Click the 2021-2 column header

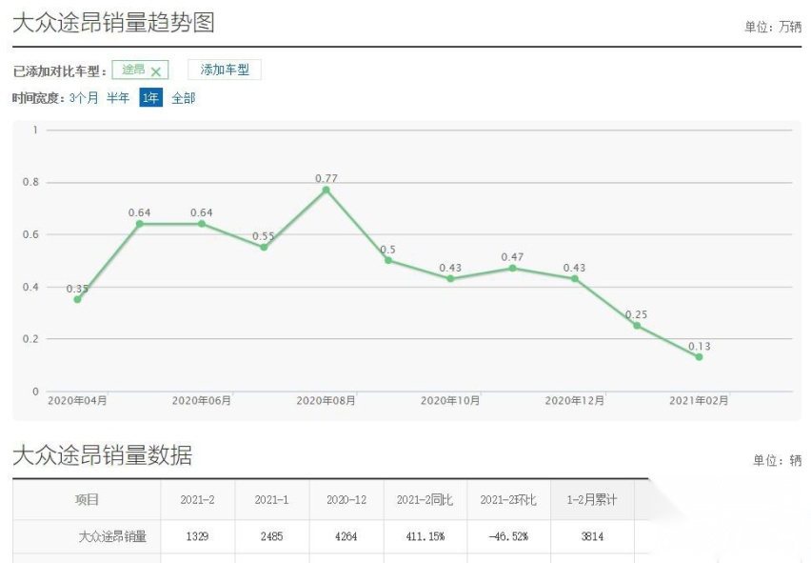pyautogui.click(x=198, y=500)
